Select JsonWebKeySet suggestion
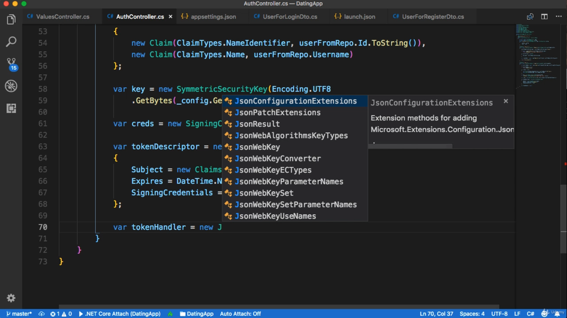The width and height of the screenshot is (567, 318). [295, 193]
